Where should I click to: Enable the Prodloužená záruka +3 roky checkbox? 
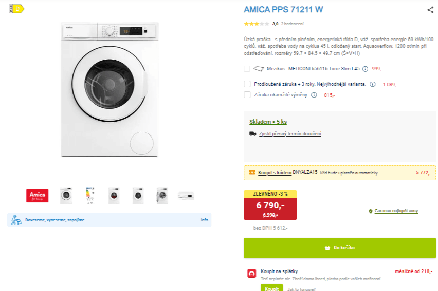coord(247,84)
